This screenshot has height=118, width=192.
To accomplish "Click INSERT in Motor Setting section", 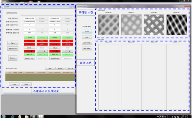I will click(60, 68).
